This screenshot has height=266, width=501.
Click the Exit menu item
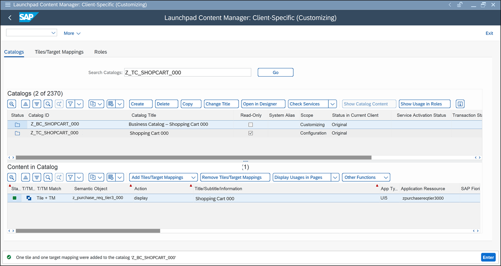tap(489, 33)
